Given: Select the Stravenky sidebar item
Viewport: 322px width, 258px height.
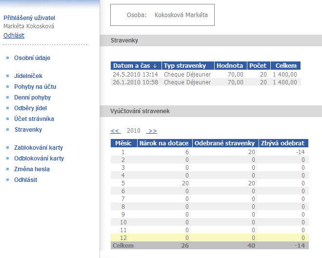Looking at the screenshot, I should (28, 130).
